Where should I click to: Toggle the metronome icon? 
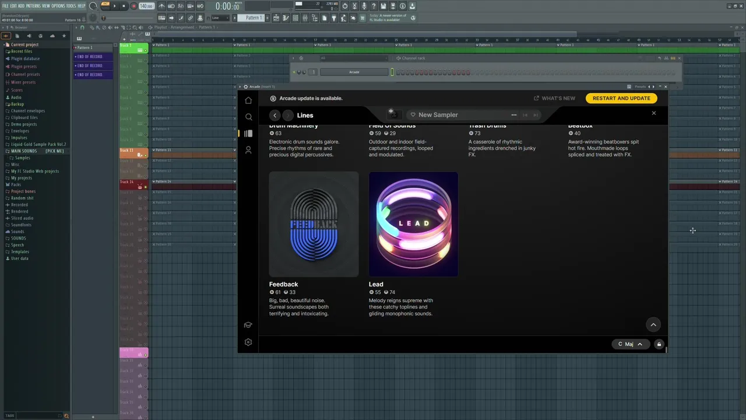162,6
